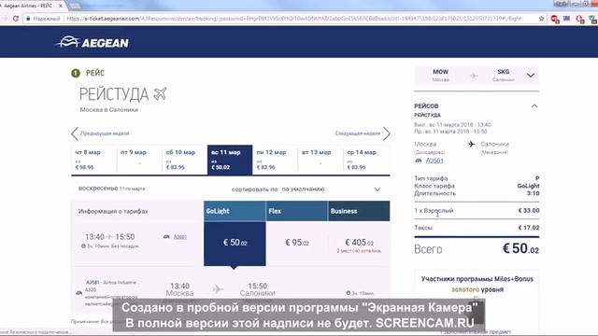This screenshot has height=336, width=598.
Task: Click the Miles+Bonus gold level notice
Action: [477, 284]
